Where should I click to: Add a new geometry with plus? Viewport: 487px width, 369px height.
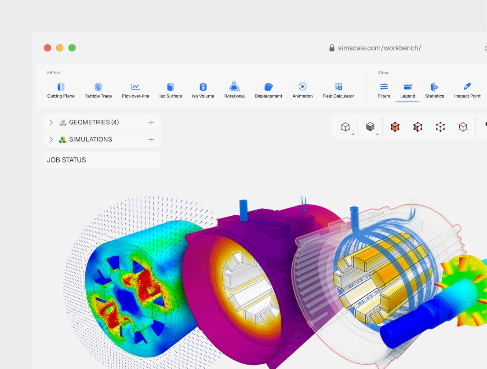[151, 123]
